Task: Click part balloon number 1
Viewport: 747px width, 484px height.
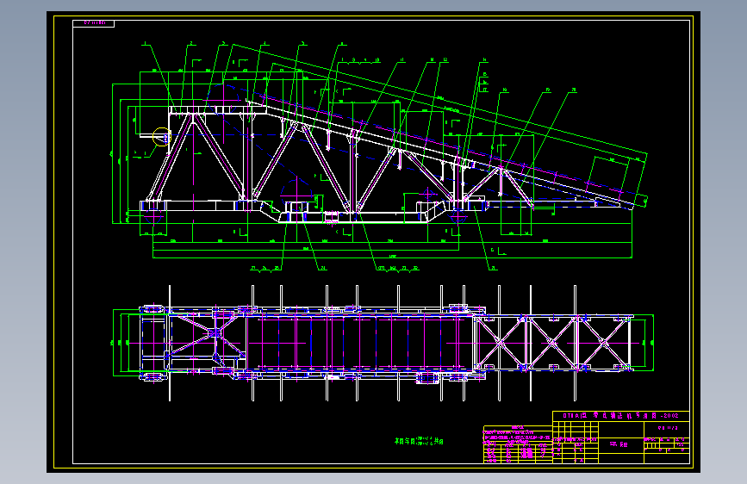Action: pyautogui.click(x=145, y=44)
